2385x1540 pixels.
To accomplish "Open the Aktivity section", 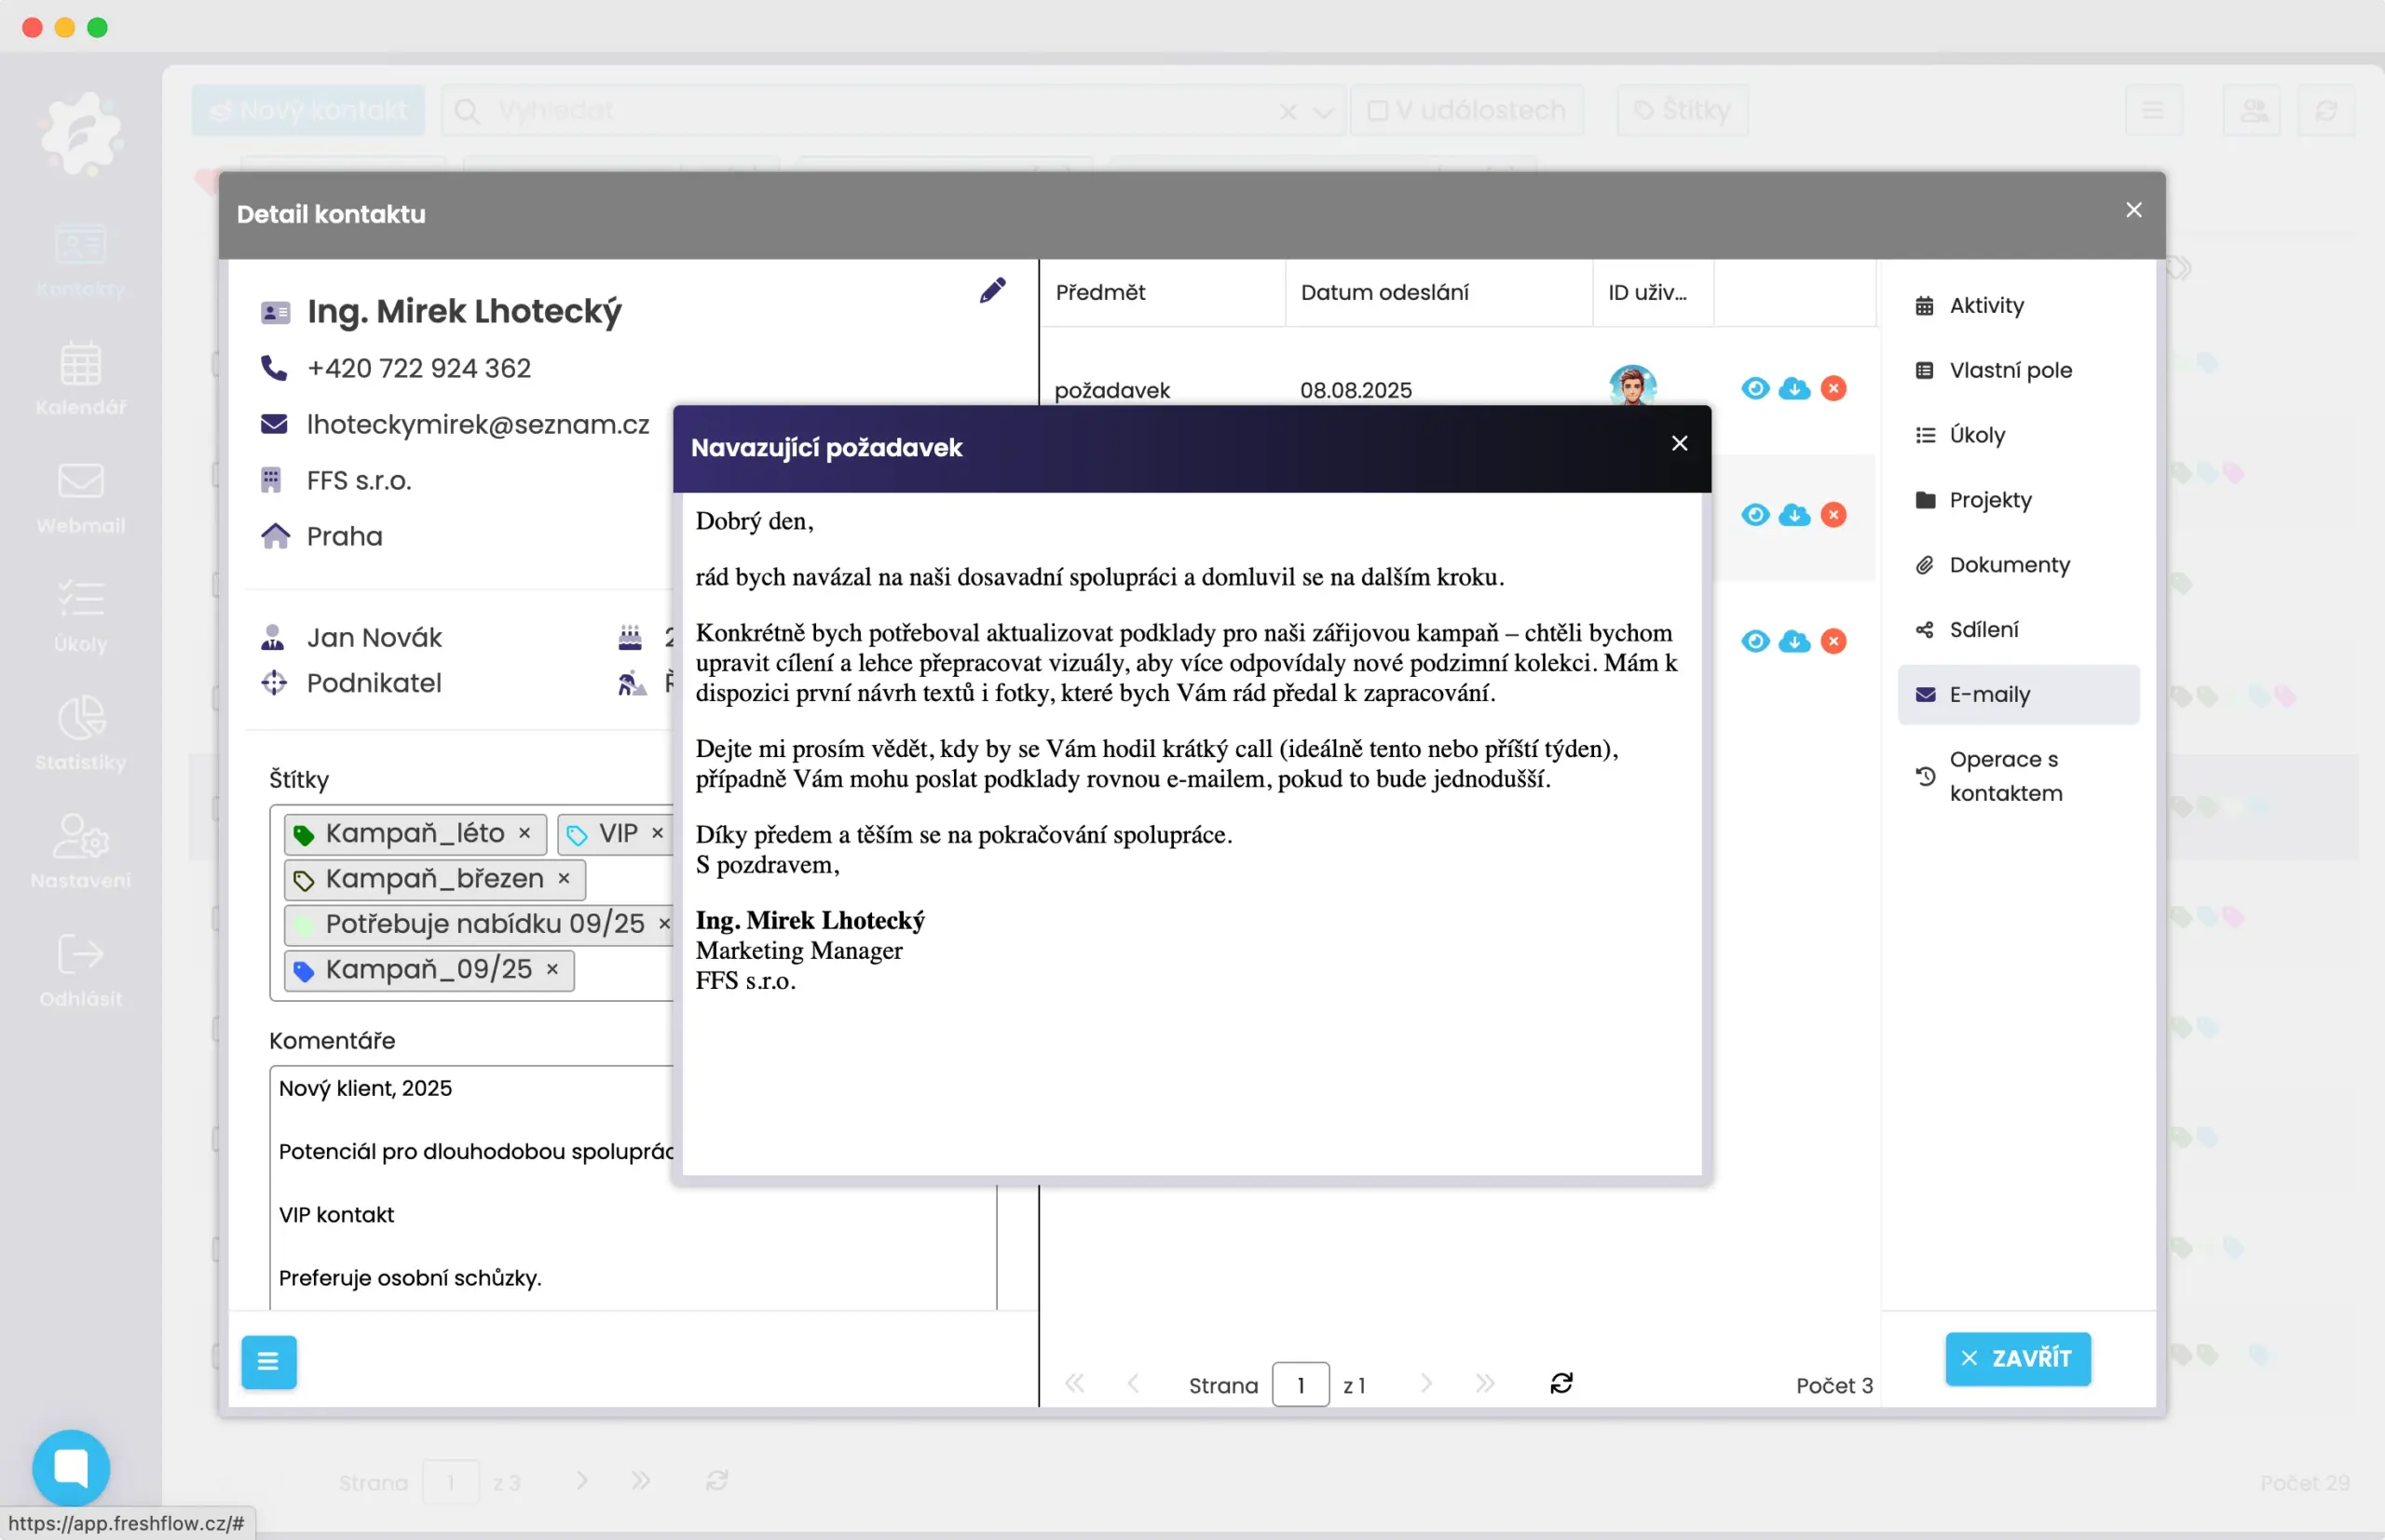I will pos(1986,305).
